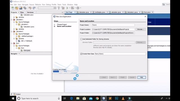Image resolution: width=180 pixels, height=101 pixels.
Task: Open the Windows Start menu
Action: tap(13, 98)
